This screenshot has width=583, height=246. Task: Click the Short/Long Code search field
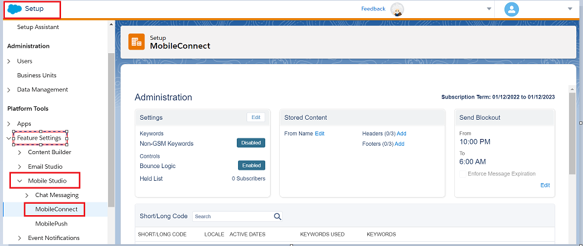pyautogui.click(x=237, y=216)
